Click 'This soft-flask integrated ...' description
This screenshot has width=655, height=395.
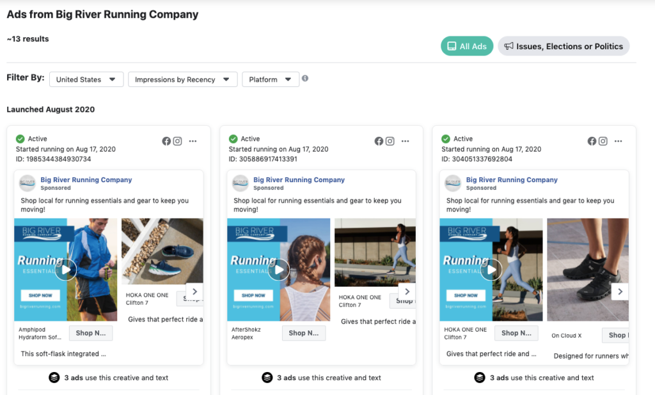63,353
